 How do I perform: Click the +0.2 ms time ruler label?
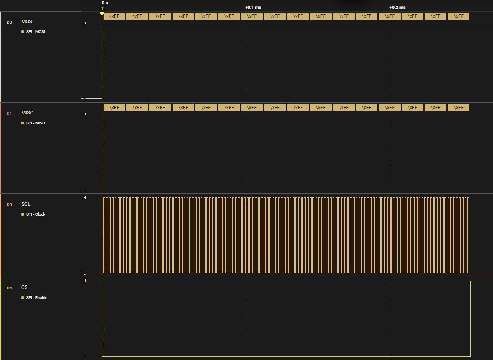pyautogui.click(x=397, y=8)
